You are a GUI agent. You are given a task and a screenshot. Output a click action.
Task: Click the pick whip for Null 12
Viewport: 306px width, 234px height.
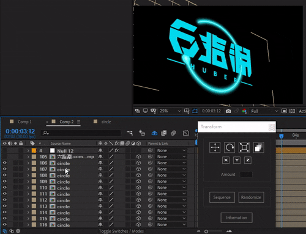[150, 150]
